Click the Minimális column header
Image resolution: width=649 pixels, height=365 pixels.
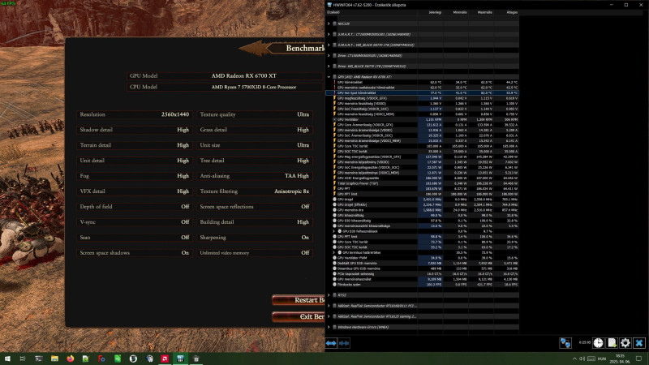click(x=460, y=12)
